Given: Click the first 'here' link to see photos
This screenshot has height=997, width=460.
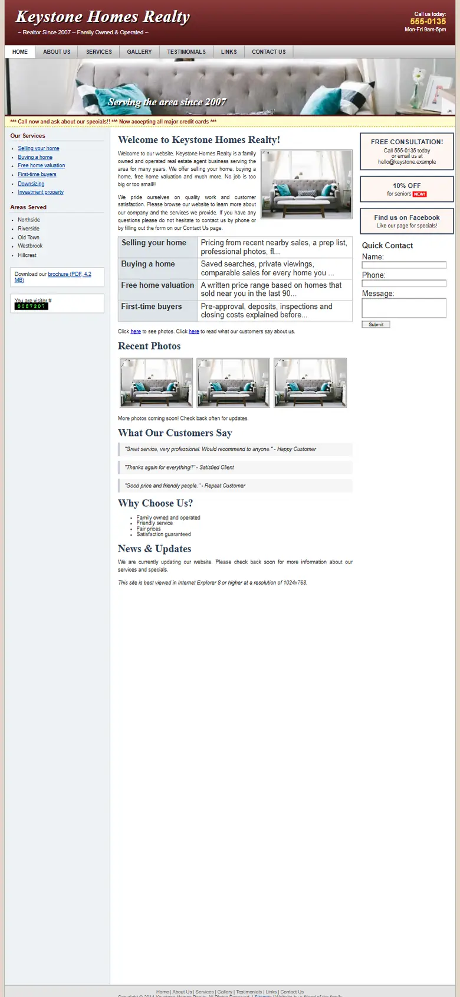Looking at the screenshot, I should click(136, 331).
